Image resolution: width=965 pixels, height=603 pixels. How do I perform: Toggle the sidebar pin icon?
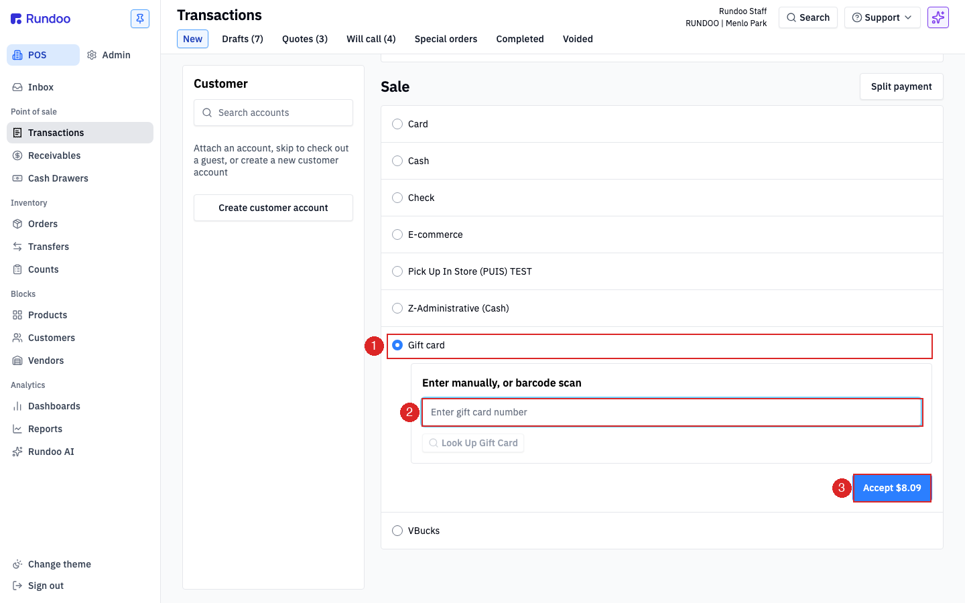(140, 19)
